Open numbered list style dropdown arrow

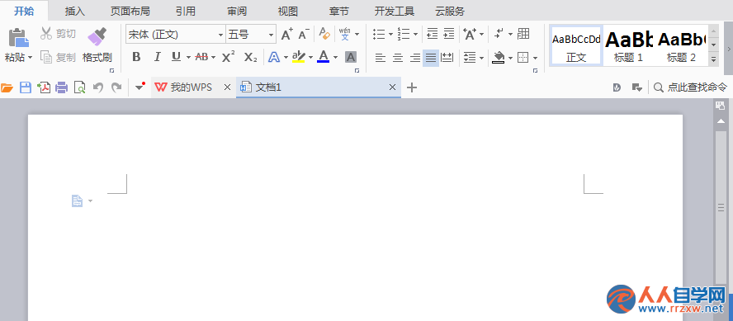point(415,34)
